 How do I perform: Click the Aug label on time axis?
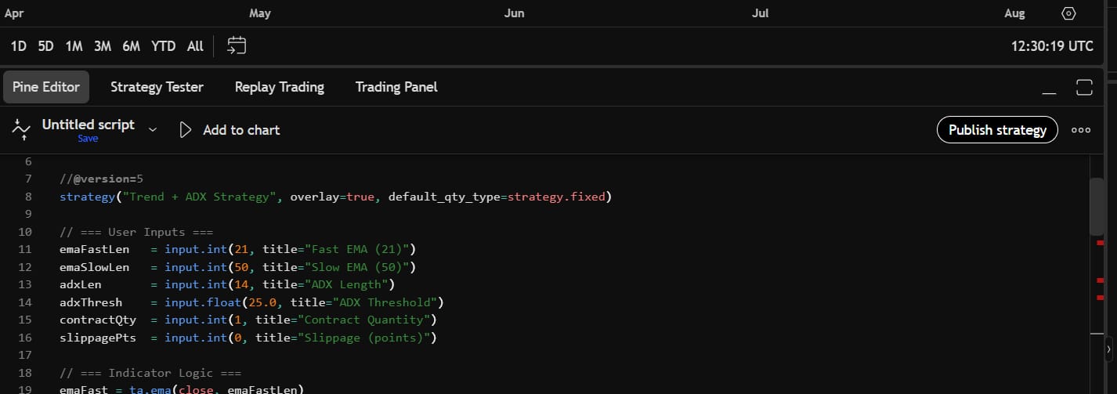coord(1014,13)
